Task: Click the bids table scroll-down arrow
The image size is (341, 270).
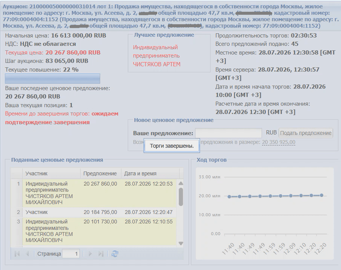Action: click(181, 243)
